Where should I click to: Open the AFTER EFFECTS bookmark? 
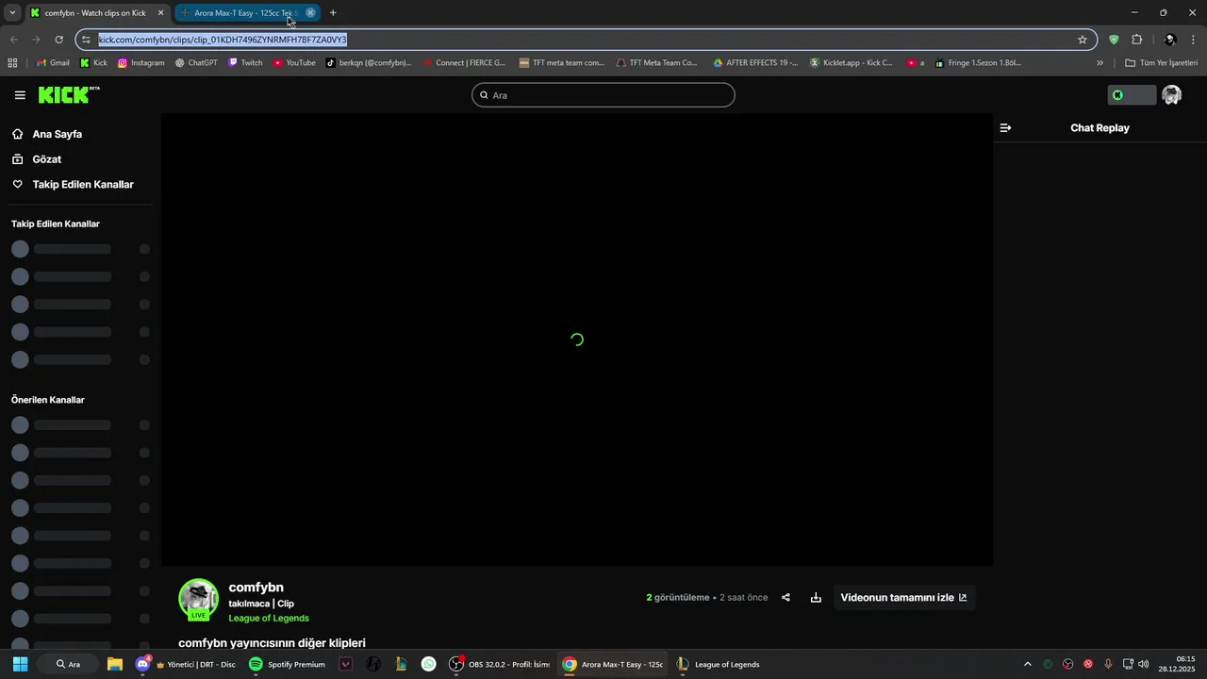pos(755,63)
